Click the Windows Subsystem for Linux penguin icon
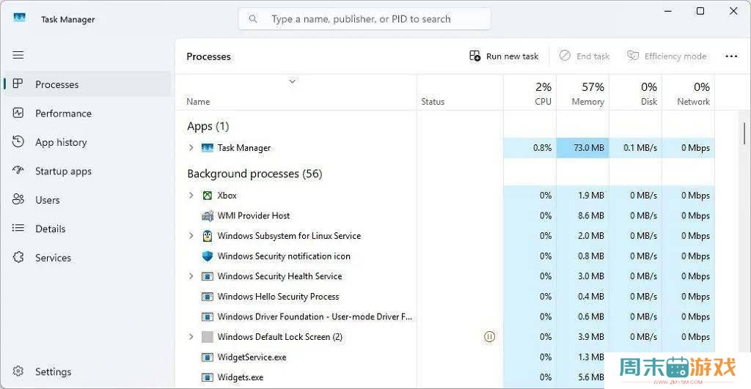Screen dimensions: 751x389 (208, 236)
